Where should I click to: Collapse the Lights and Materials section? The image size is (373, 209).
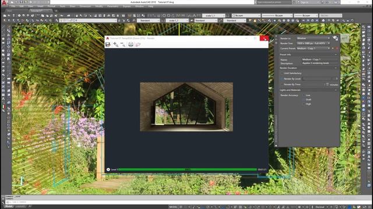(x=336, y=90)
